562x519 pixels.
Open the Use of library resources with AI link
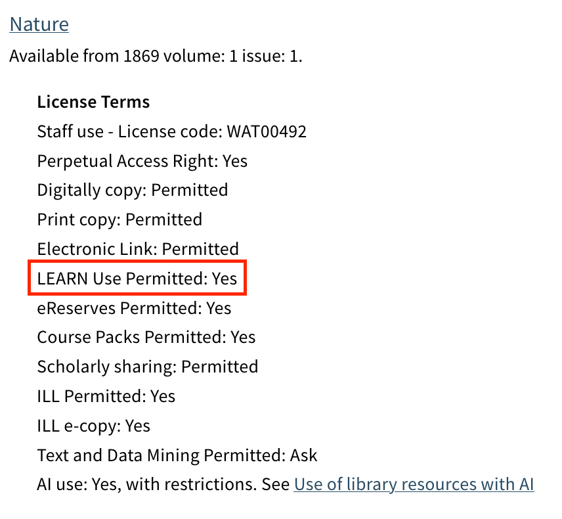pyautogui.click(x=414, y=485)
